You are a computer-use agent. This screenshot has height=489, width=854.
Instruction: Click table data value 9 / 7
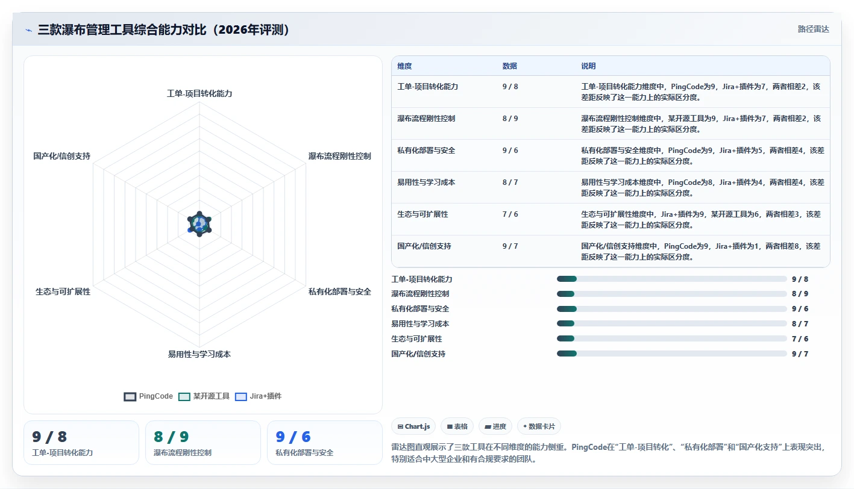[510, 246]
